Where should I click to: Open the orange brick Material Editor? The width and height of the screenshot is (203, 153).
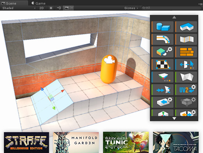coord(186,52)
